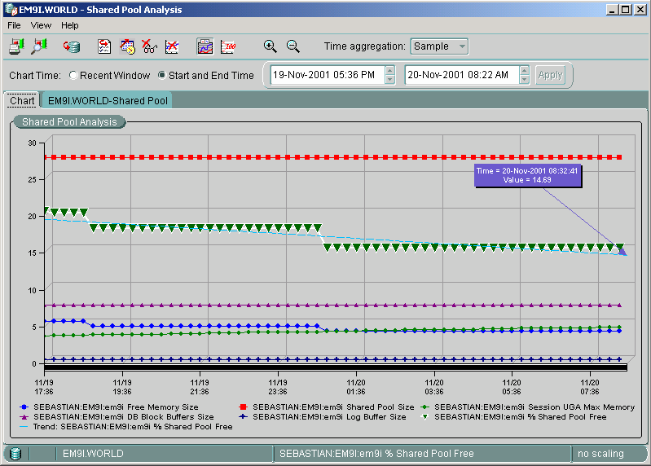Click 'no scaling' in status bar
Image resolution: width=651 pixels, height=466 pixels.
[x=600, y=454]
